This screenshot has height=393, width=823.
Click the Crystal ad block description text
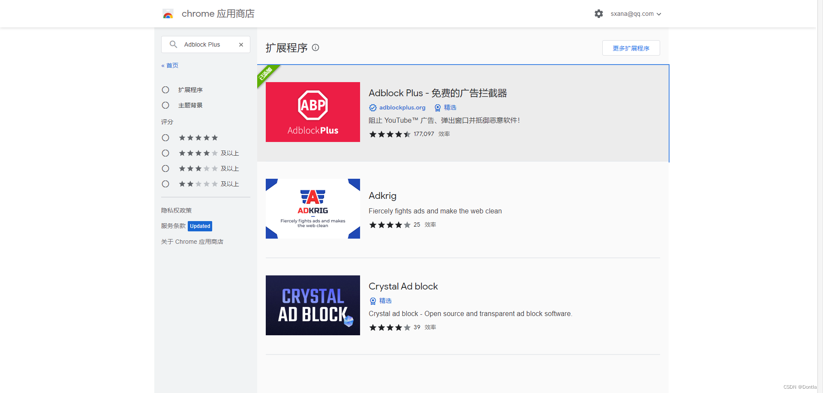click(x=470, y=313)
